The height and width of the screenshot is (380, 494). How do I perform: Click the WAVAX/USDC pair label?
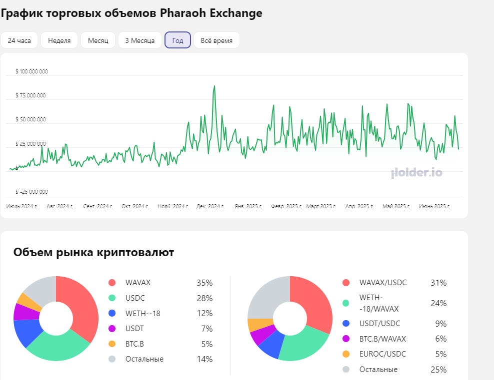point(383,283)
